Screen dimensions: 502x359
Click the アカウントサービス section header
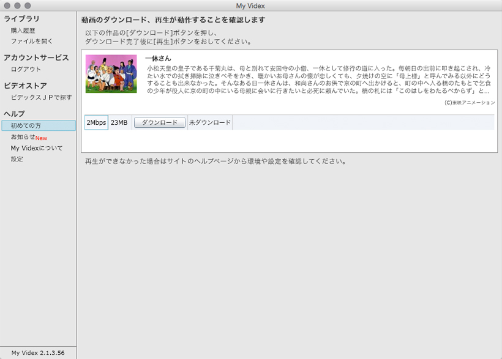coord(36,57)
